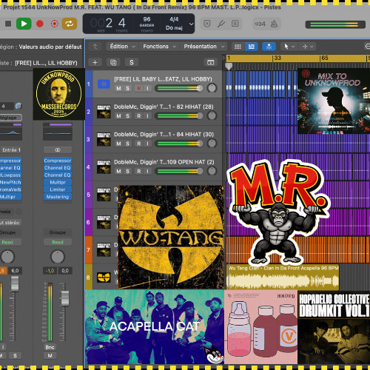Click the 109 OPEN HAT (2) track icon
Viewport: 370px width, 370px height.
pos(104,167)
